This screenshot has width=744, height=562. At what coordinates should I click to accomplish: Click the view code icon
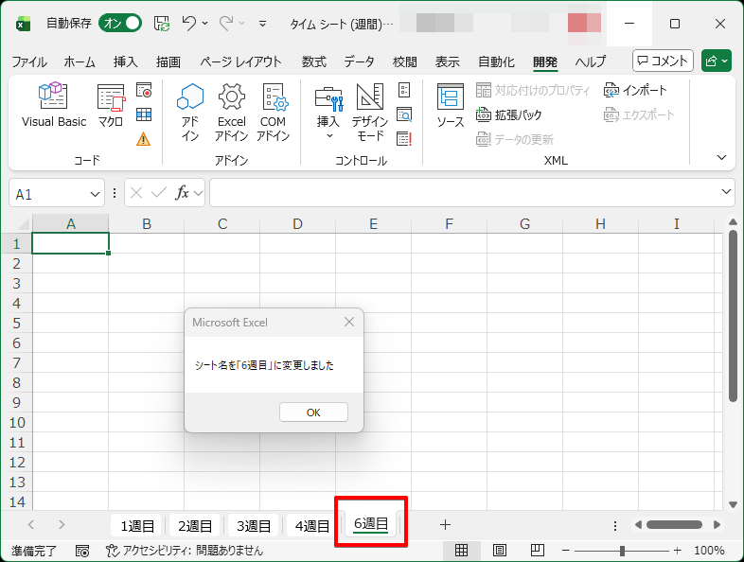tap(404, 114)
